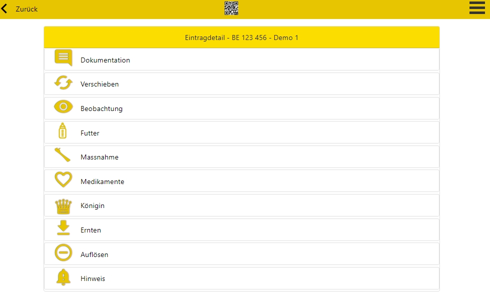Image resolution: width=490 pixels, height=294 pixels.
Task: Open the Dokumentation entry
Action: click(105, 60)
